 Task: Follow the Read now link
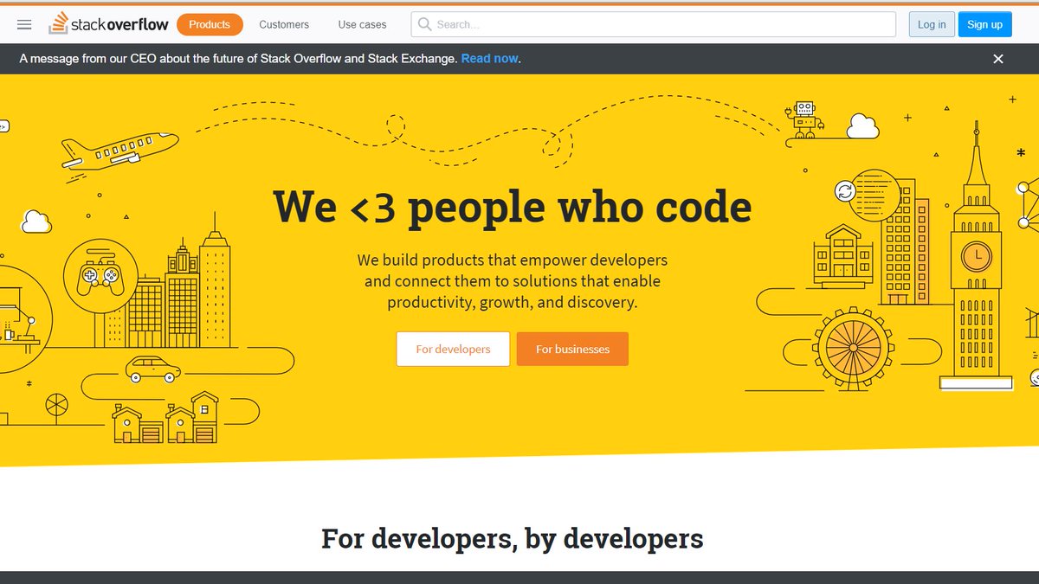coord(489,59)
